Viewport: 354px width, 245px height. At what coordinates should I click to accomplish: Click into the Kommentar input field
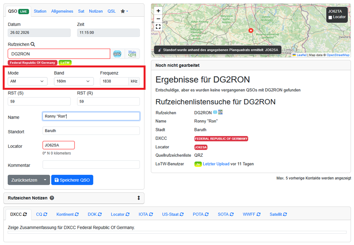[91, 165]
